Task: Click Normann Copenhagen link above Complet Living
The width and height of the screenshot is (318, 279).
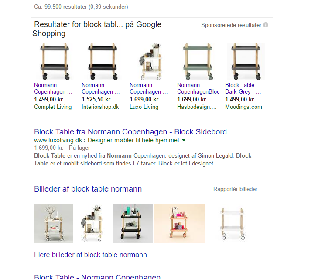Action: [x=53, y=88]
